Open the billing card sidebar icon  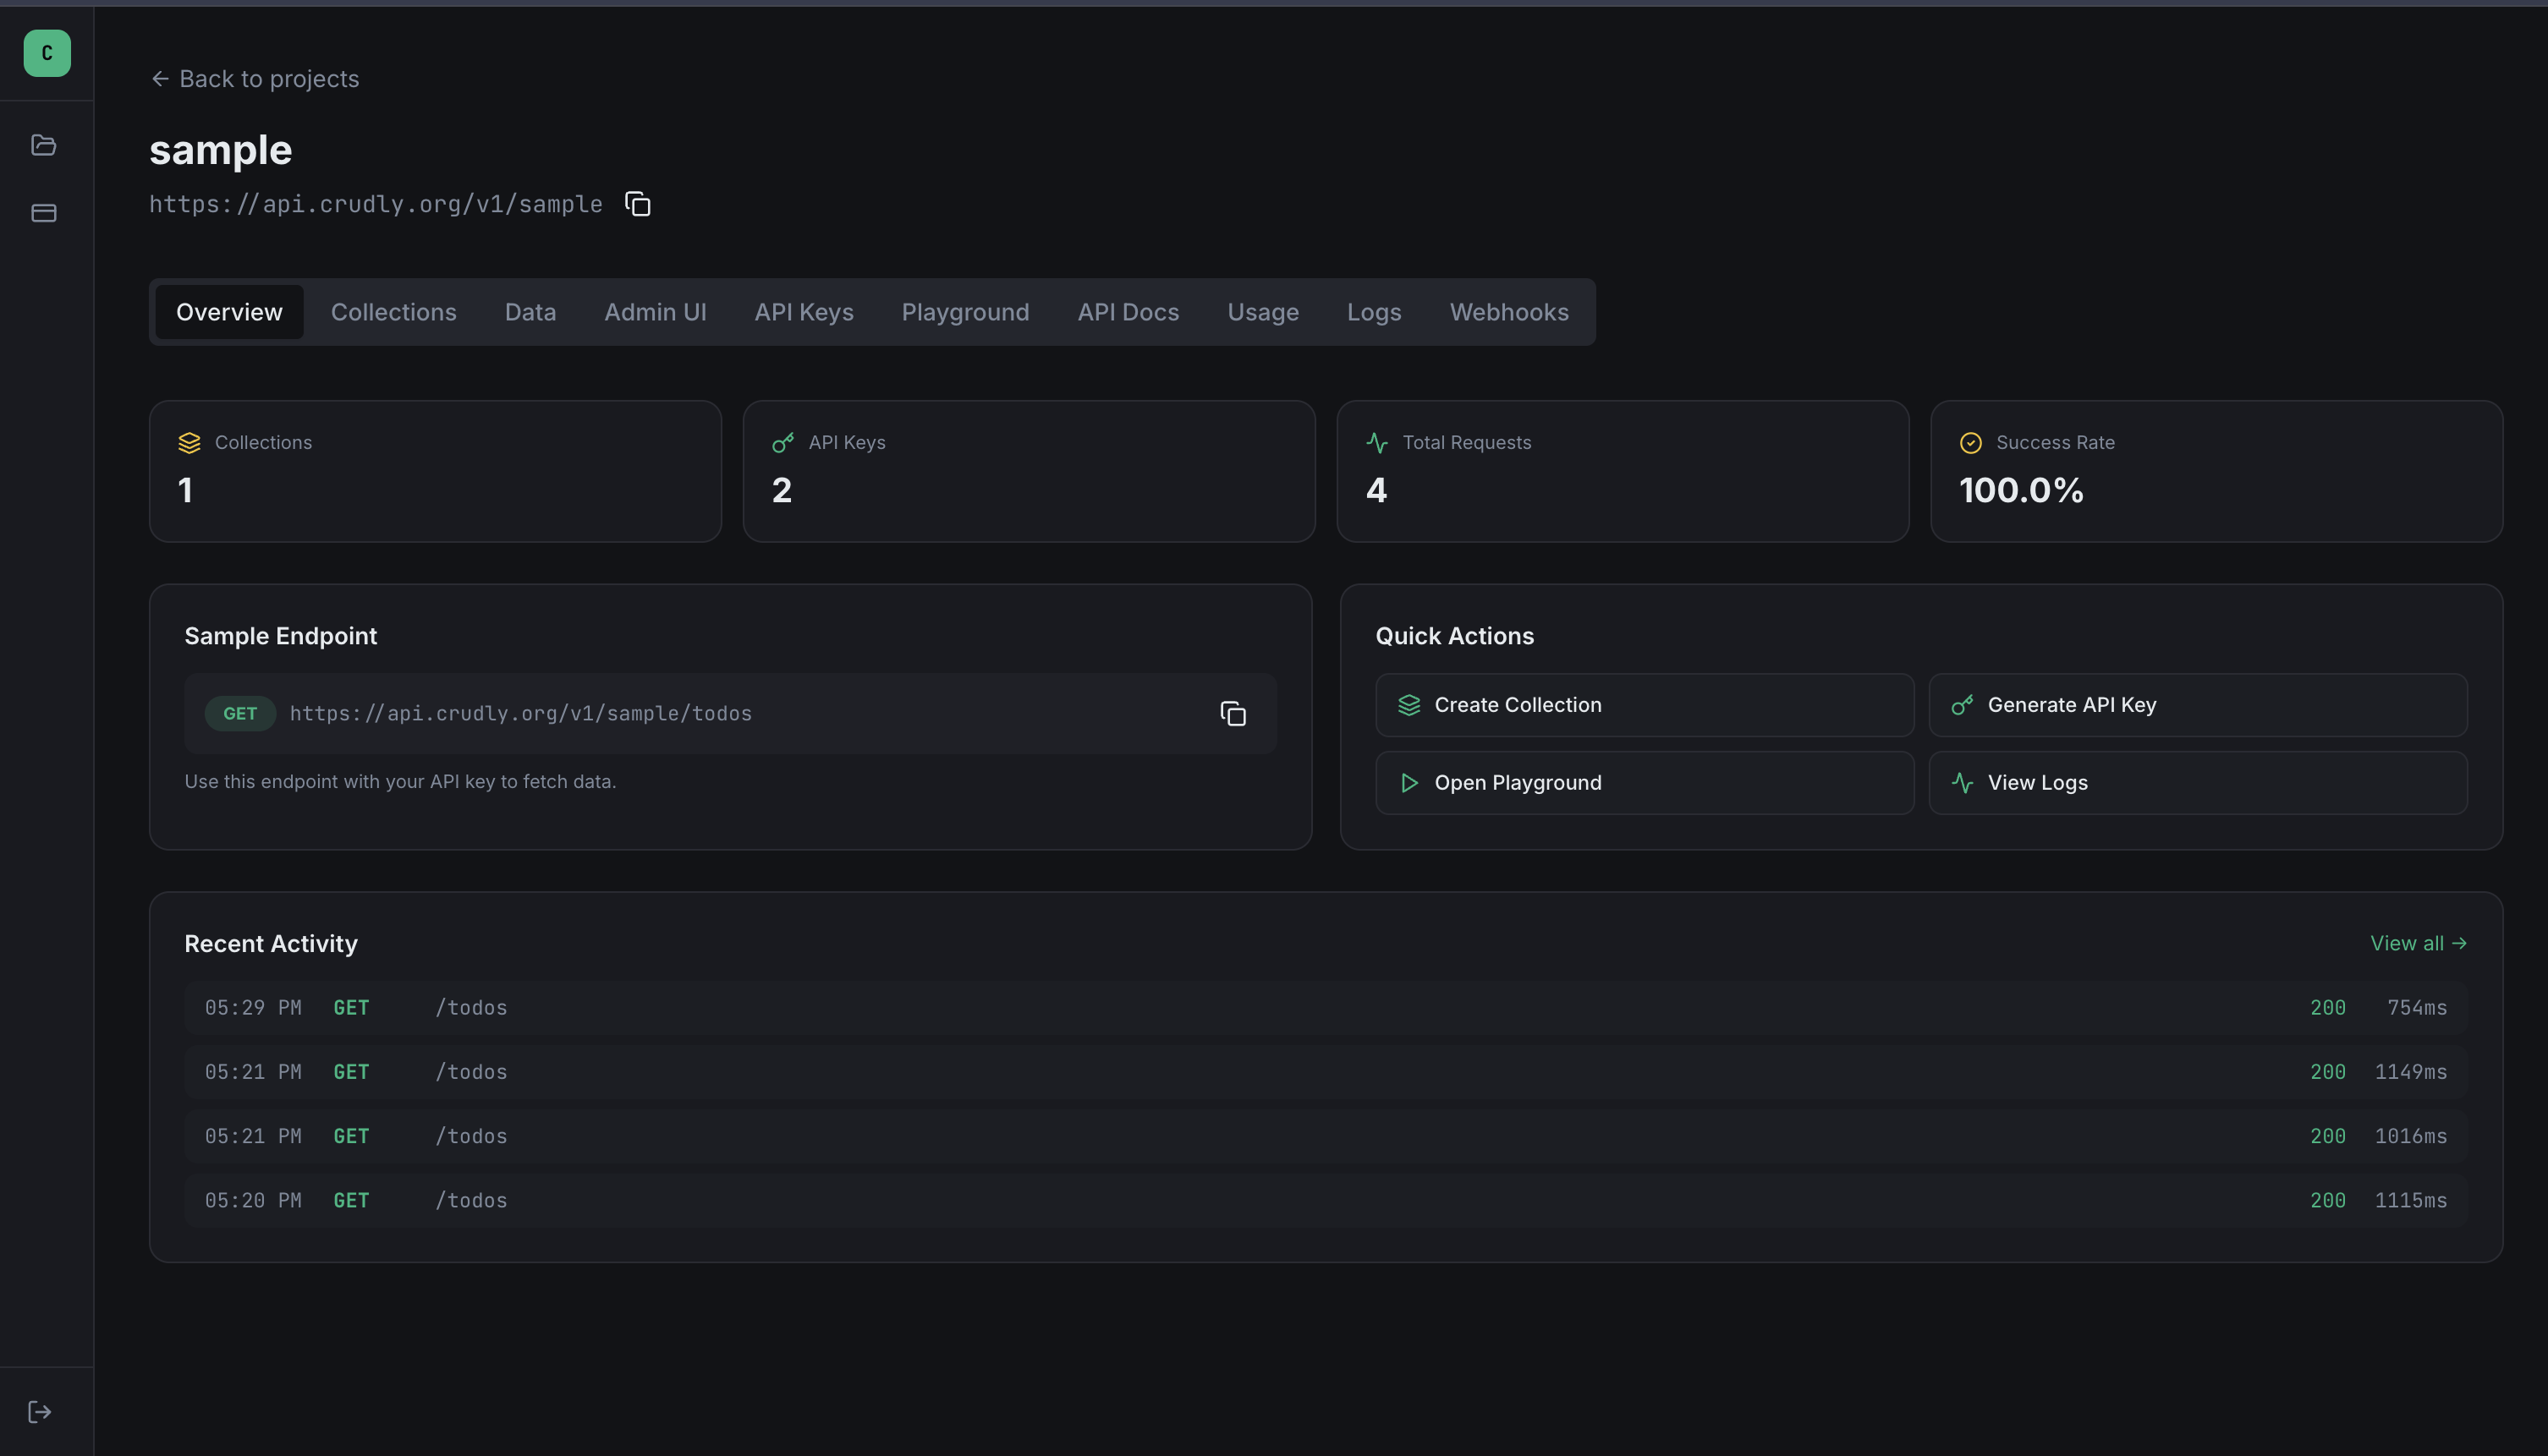click(44, 213)
